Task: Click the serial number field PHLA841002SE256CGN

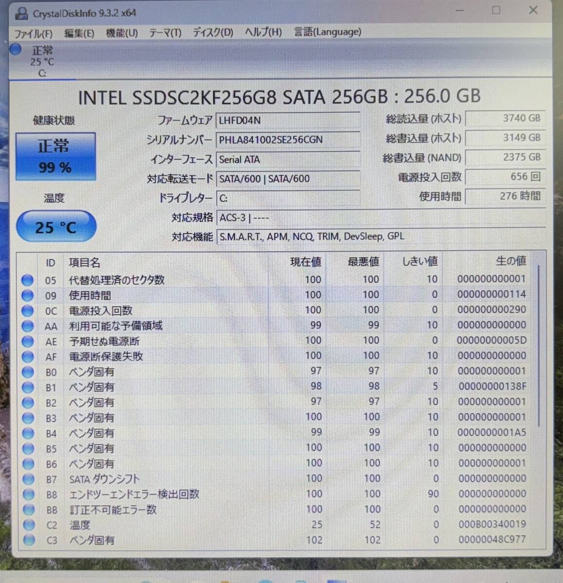Action: point(288,139)
